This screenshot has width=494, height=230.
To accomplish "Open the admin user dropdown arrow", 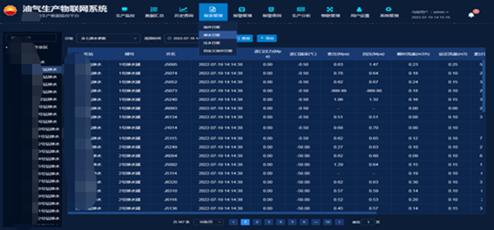I will tap(447, 12).
